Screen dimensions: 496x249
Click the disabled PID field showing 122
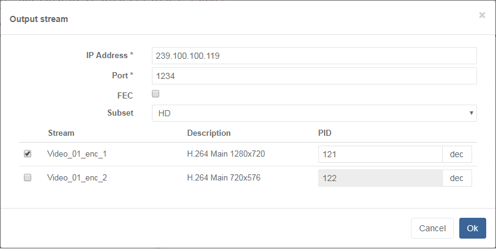point(380,177)
